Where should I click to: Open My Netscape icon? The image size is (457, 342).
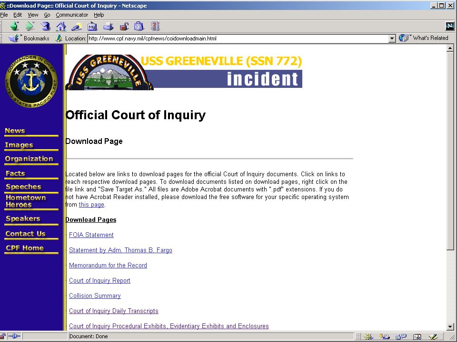tap(92, 27)
